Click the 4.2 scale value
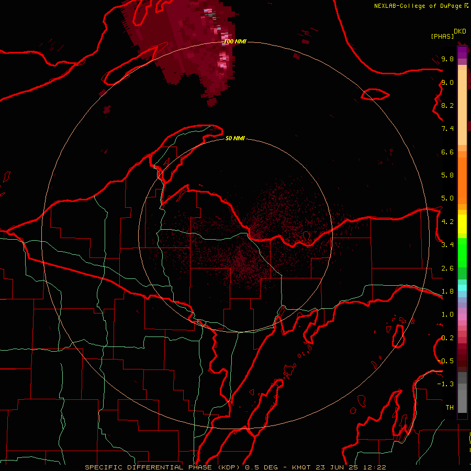471x471 pixels. (447, 222)
